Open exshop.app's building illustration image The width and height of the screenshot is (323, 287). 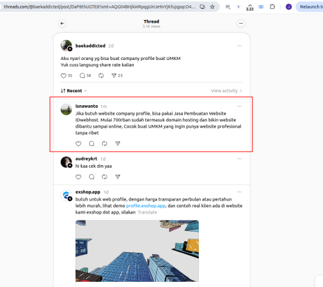[x=137, y=251]
